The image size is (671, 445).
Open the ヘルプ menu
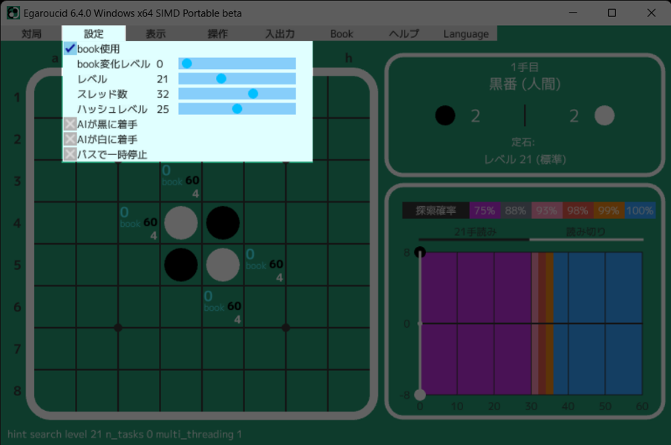point(404,34)
